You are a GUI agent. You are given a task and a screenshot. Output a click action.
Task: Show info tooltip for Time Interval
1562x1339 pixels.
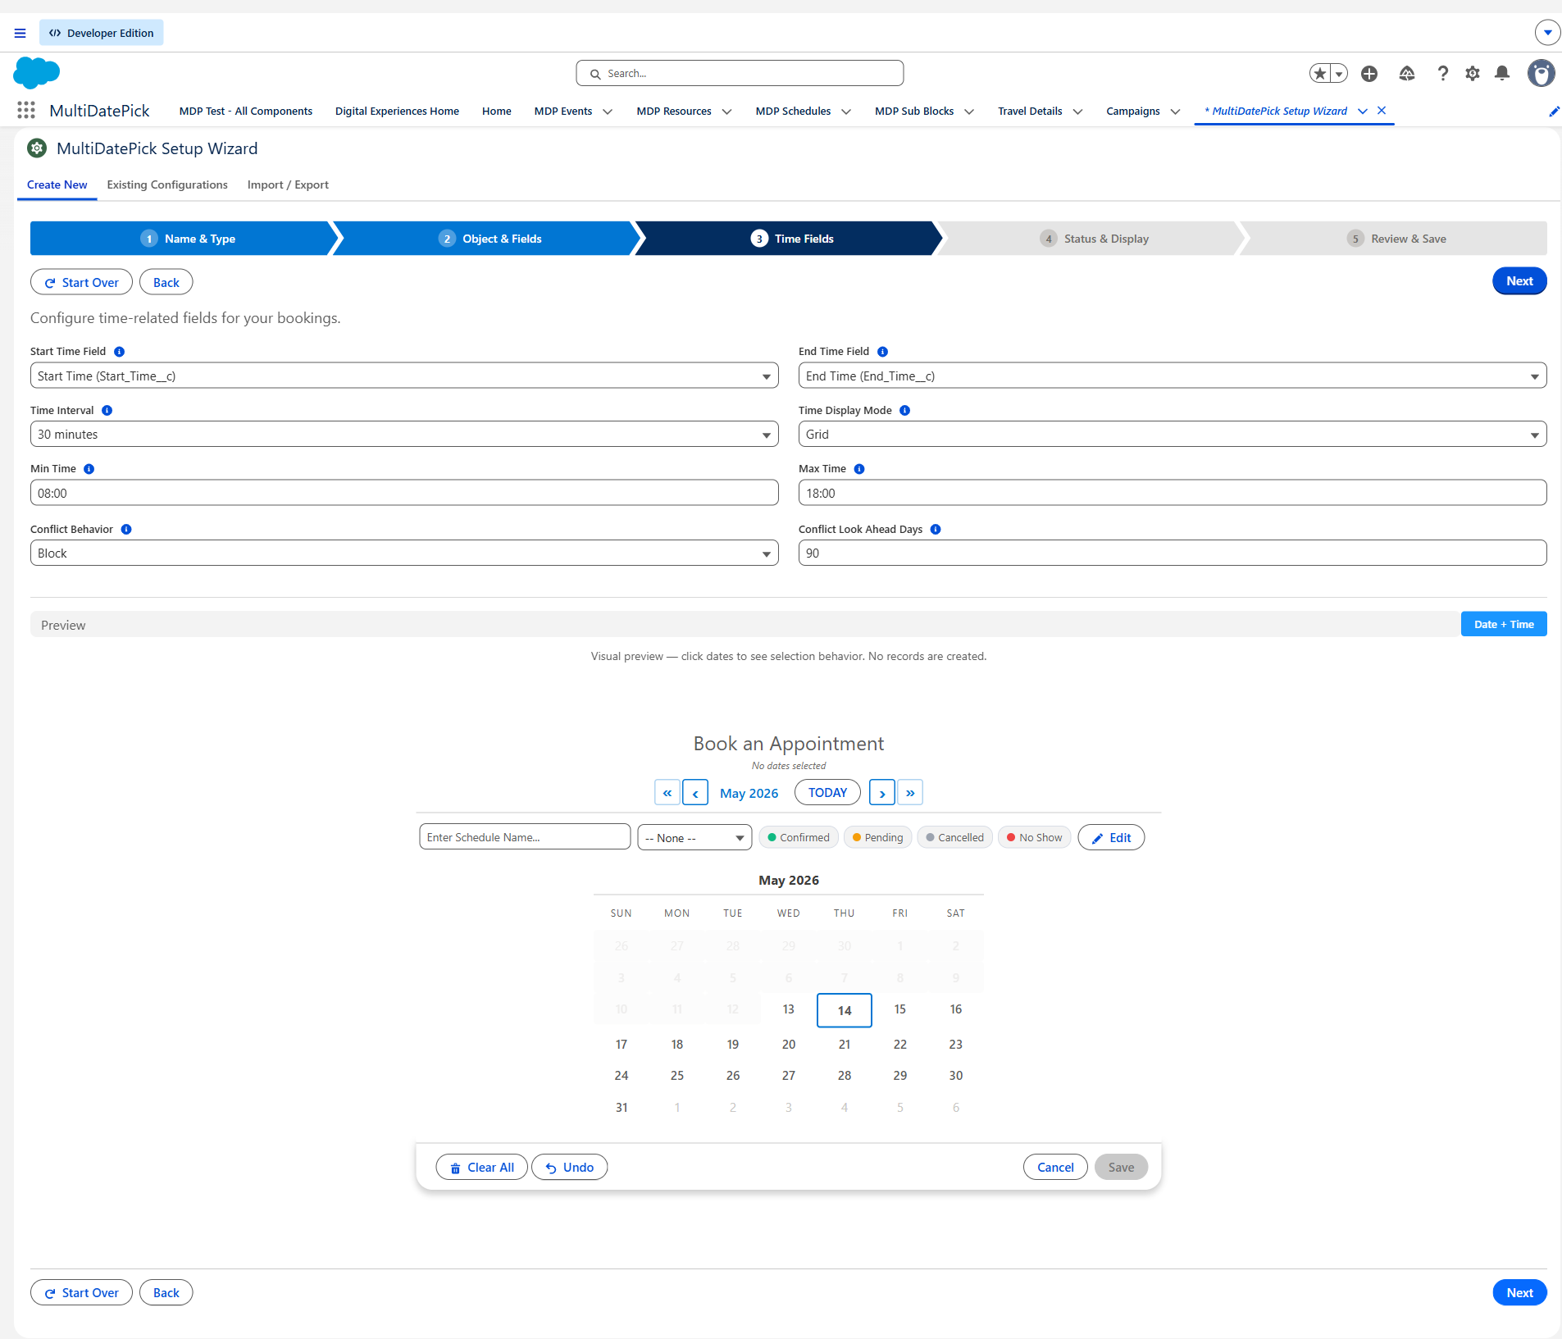click(x=107, y=411)
